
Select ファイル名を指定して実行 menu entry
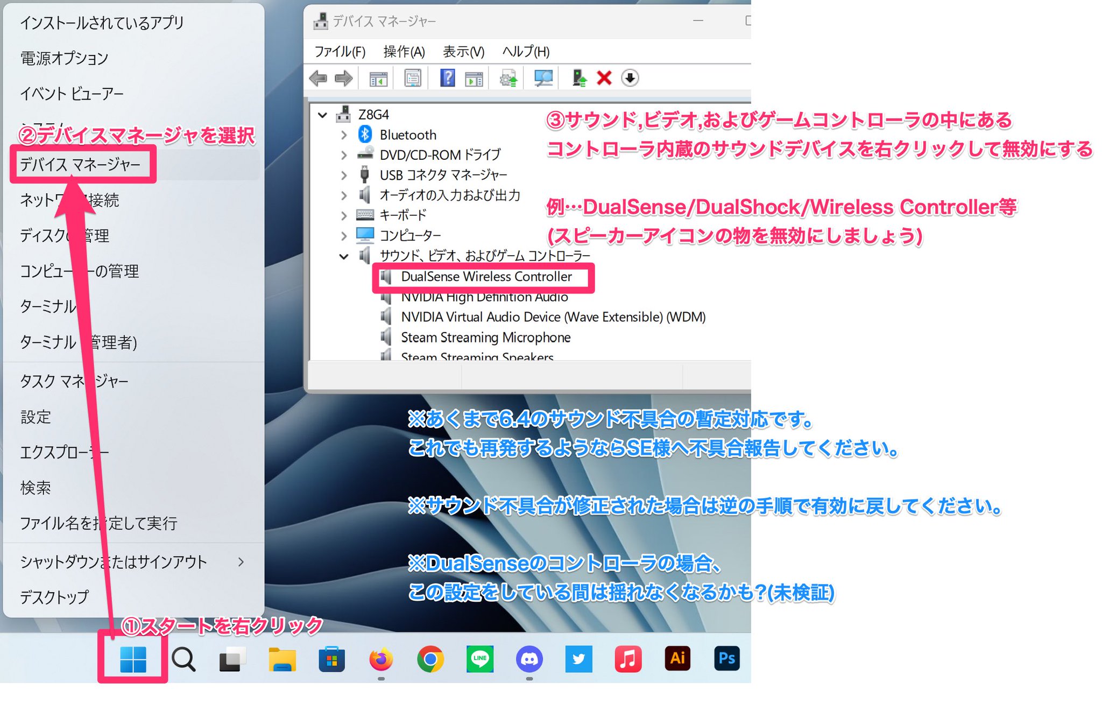tap(132, 523)
